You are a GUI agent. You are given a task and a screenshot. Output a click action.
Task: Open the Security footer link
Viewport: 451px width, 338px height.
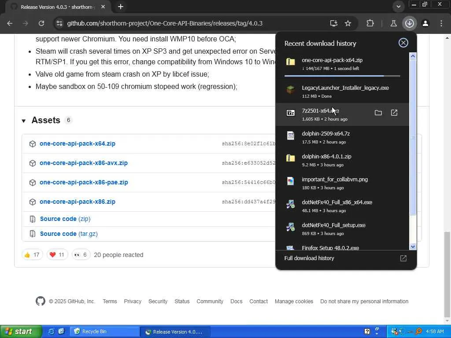click(x=158, y=301)
